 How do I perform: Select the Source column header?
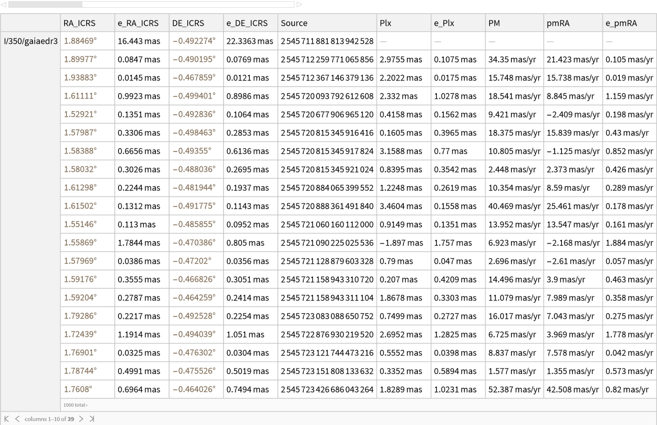click(x=294, y=23)
